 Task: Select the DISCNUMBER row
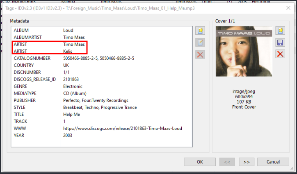pos(102,72)
